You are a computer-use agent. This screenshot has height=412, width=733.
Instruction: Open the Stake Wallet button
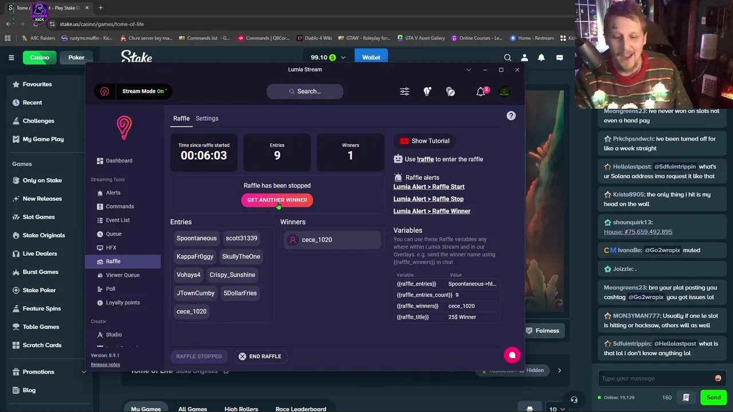click(371, 57)
